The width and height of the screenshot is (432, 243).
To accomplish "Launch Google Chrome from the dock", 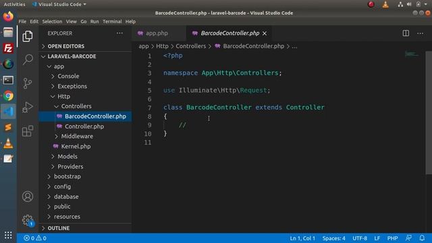I will click(8, 96).
